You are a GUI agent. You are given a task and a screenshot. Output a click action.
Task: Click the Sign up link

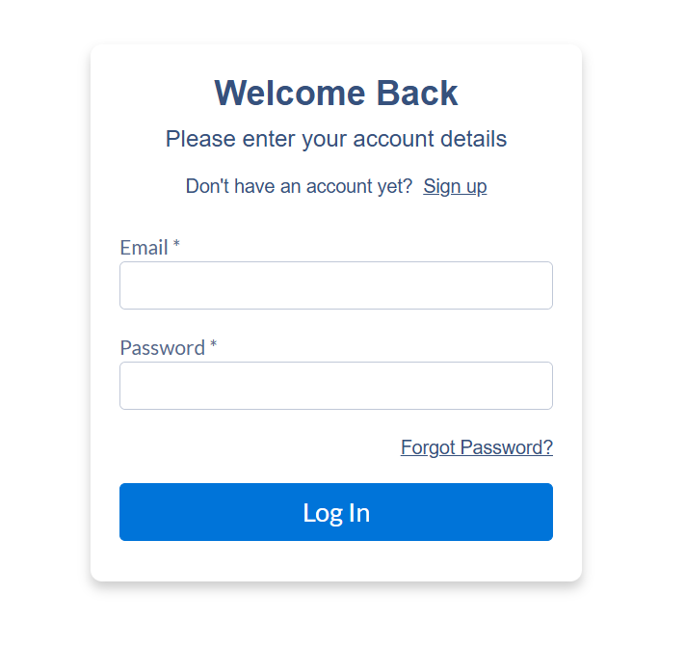(455, 186)
